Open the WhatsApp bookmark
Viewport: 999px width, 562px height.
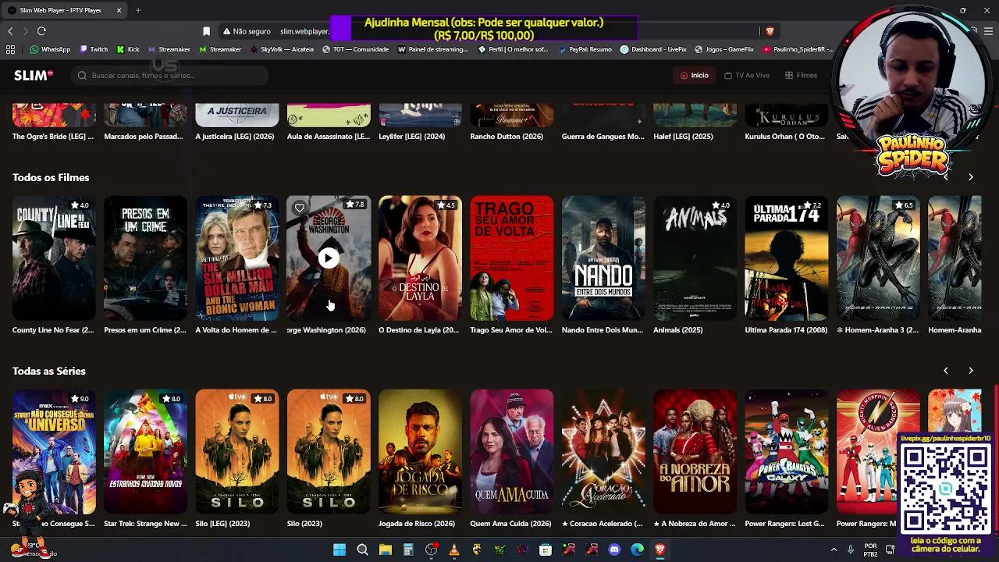click(x=50, y=49)
